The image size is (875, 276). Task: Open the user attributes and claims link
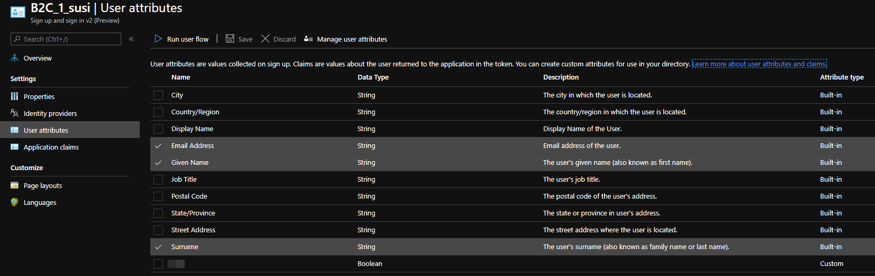coord(759,64)
